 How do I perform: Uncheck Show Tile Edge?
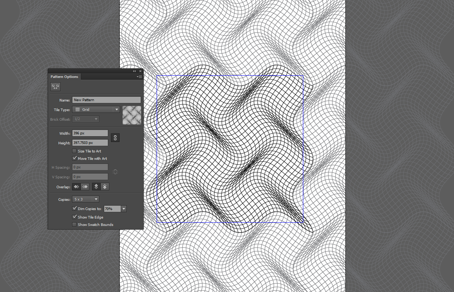[74, 217]
